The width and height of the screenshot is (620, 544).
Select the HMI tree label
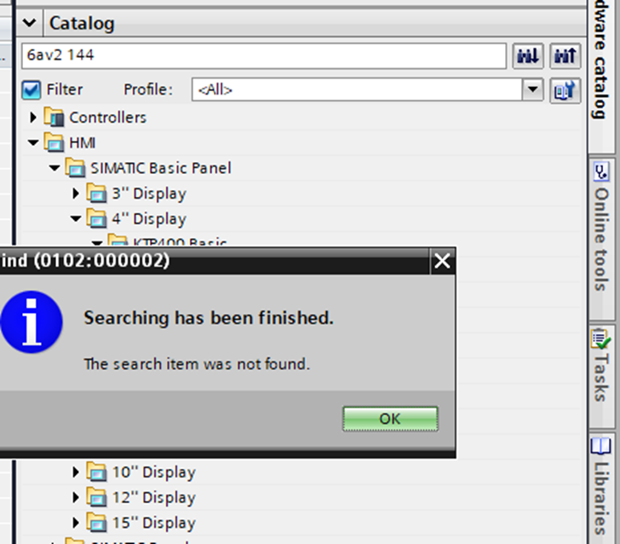tap(83, 143)
